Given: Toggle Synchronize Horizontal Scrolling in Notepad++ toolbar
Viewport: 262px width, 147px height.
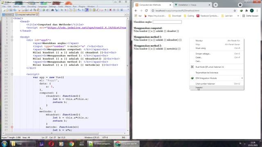Looking at the screenshot, I should (x=74, y=10).
